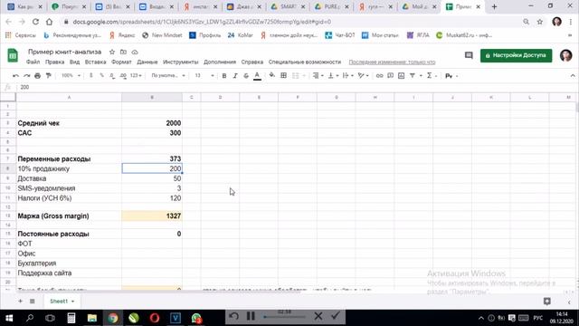Open the Инструменты menu

click(181, 62)
